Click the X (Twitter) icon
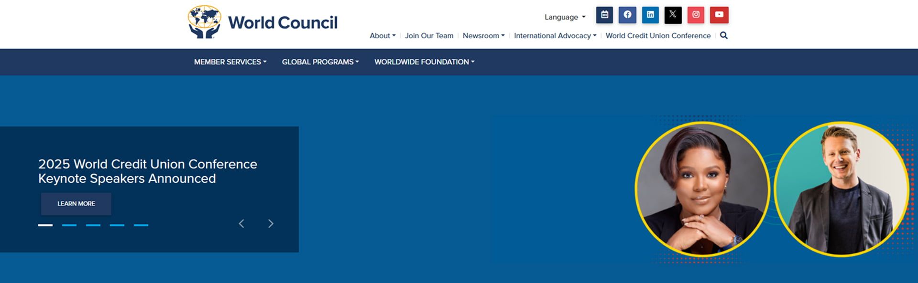 [673, 15]
